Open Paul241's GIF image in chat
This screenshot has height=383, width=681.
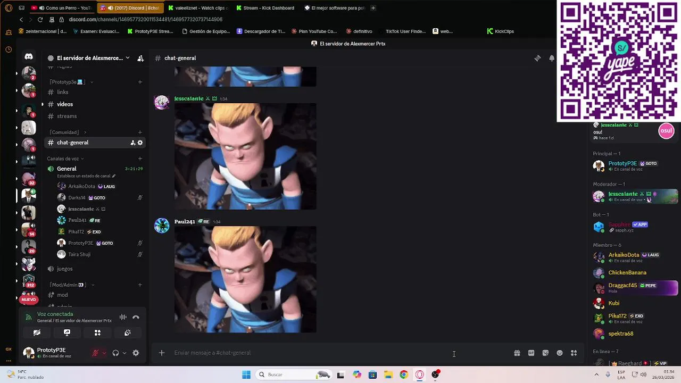coord(245,279)
